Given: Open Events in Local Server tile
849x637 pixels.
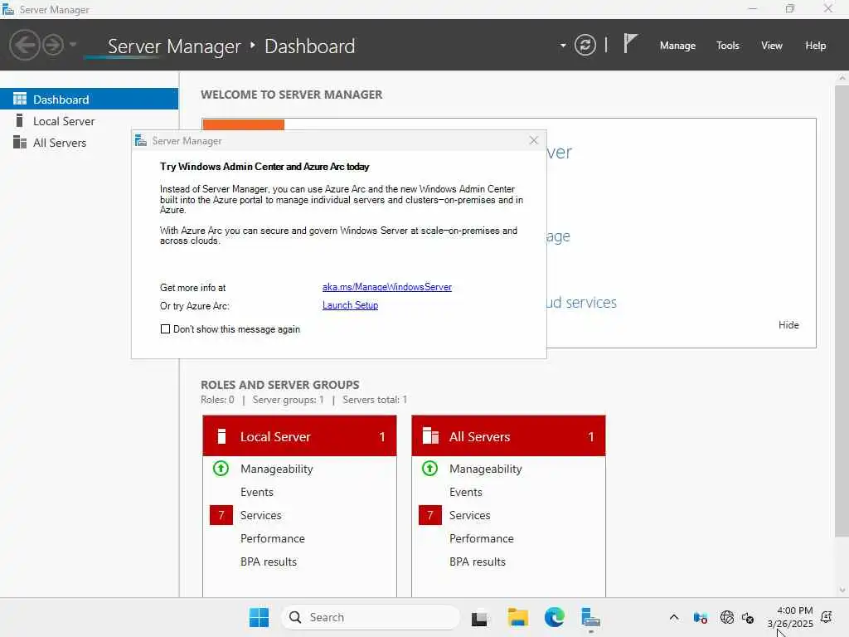Looking at the screenshot, I should pyautogui.click(x=257, y=492).
